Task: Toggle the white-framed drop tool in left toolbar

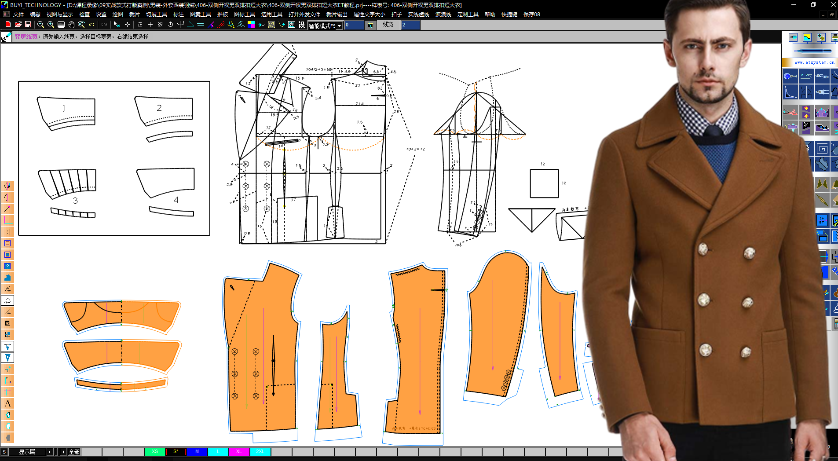Action: point(7,300)
